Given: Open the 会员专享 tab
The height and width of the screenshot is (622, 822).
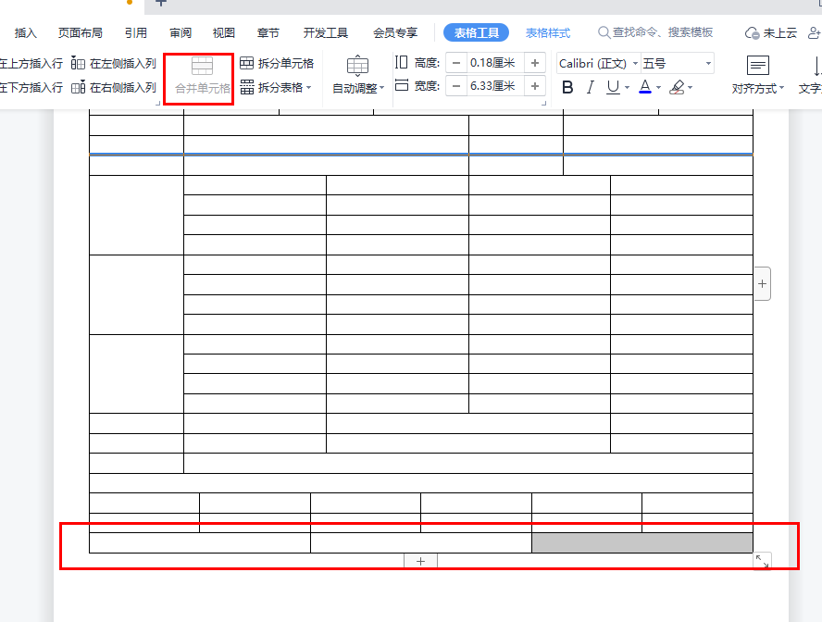Looking at the screenshot, I should point(395,33).
